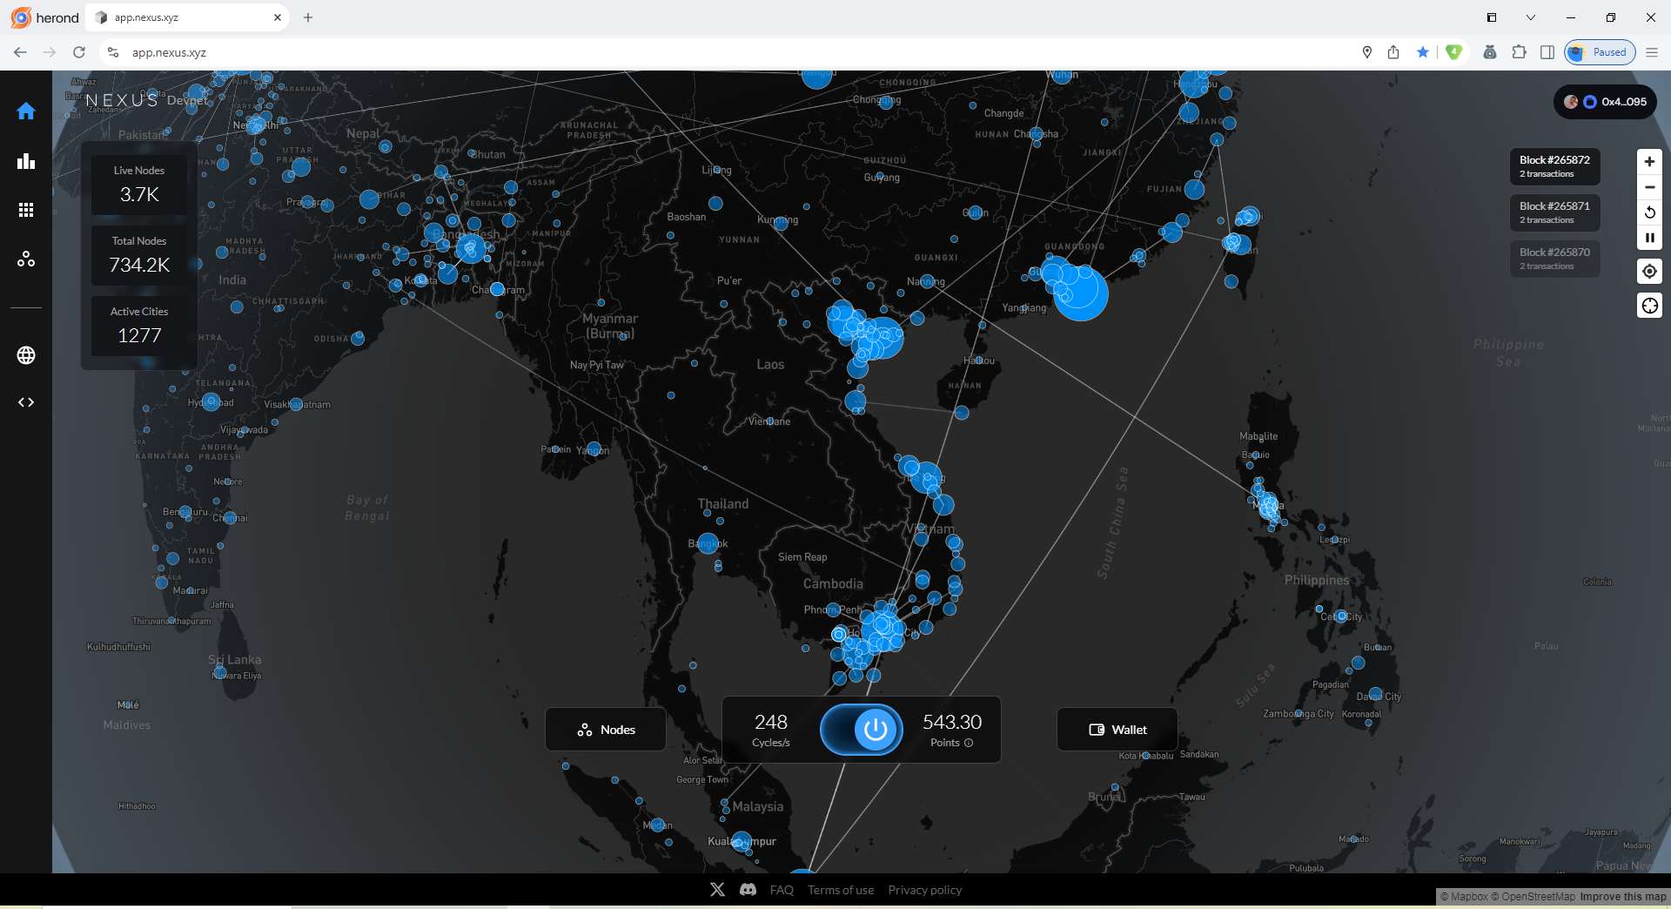This screenshot has height=909, width=1671.
Task: Open the X (Twitter) footer icon
Action: click(717, 890)
